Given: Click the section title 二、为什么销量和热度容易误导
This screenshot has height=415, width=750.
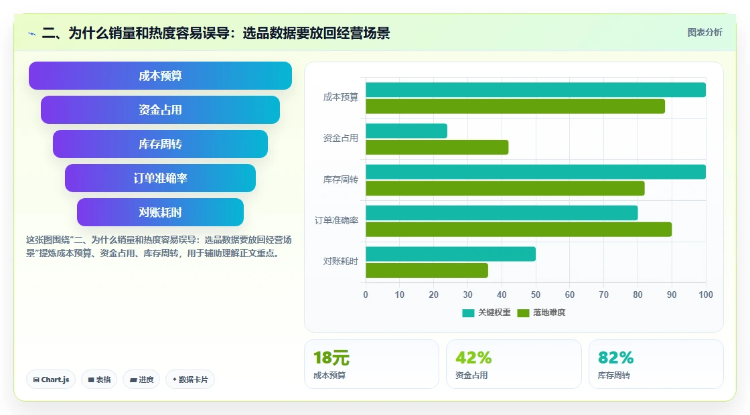Looking at the screenshot, I should pos(216,33).
